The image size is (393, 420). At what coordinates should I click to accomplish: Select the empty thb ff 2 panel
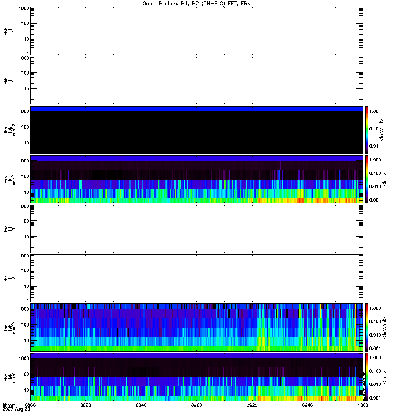pyautogui.click(x=196, y=80)
